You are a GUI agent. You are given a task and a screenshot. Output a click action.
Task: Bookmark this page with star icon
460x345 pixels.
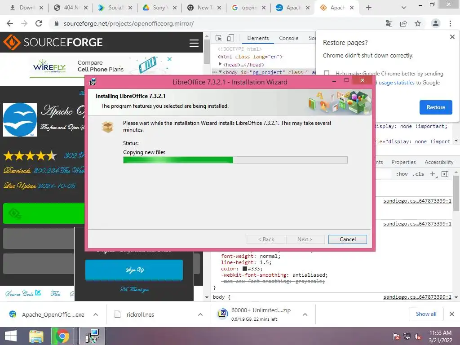tap(418, 23)
